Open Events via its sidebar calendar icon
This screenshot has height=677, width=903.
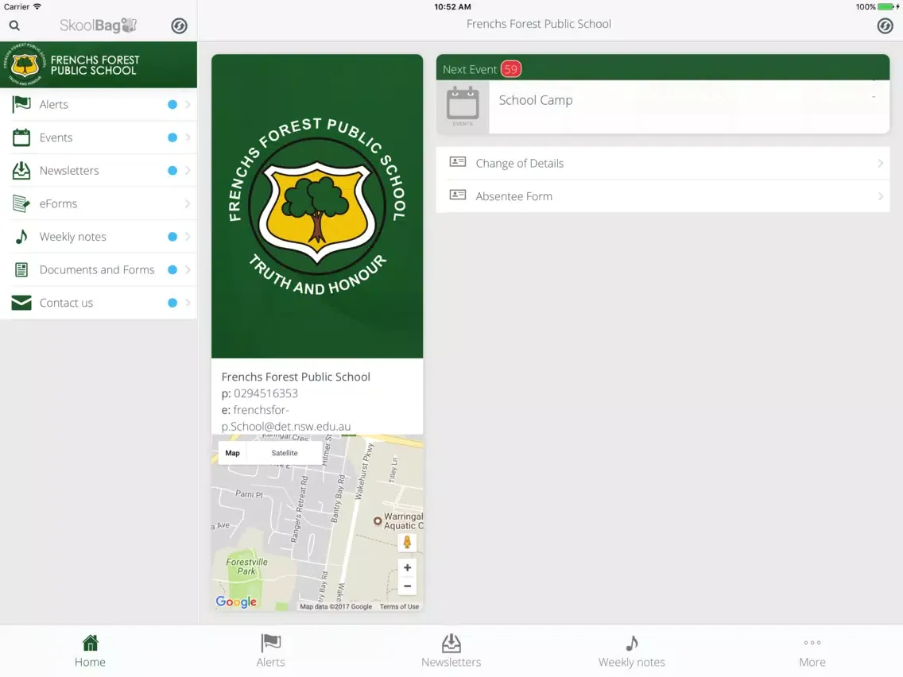(x=21, y=137)
